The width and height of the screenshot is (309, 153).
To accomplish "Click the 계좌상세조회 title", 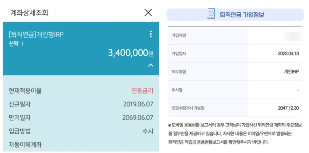I will point(29,13).
